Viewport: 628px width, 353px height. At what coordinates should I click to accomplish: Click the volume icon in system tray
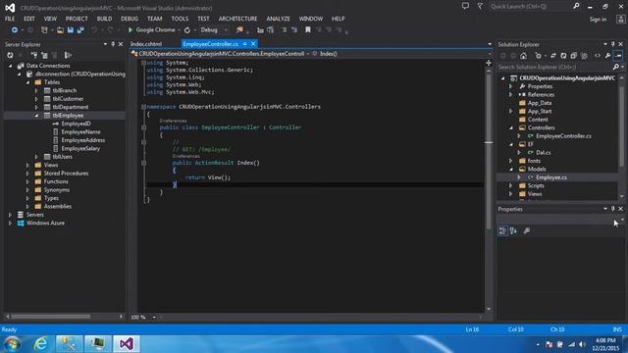(582, 344)
